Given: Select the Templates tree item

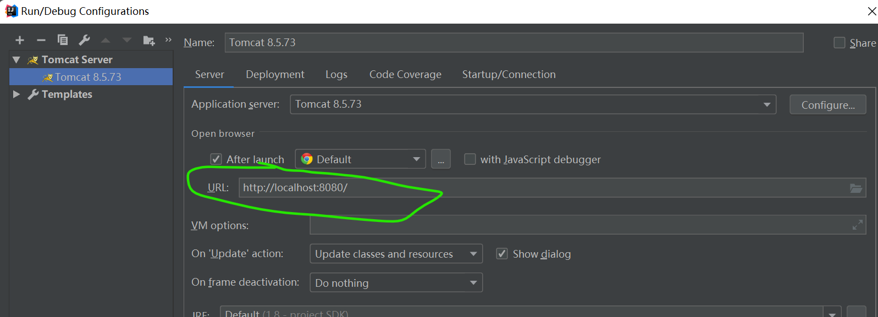Looking at the screenshot, I should click(67, 94).
